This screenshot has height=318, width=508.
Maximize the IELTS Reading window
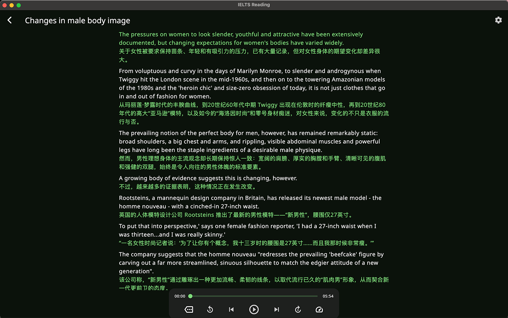[19, 5]
